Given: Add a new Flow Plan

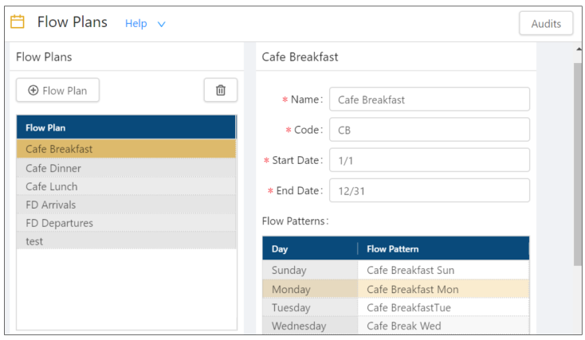Looking at the screenshot, I should [x=57, y=91].
